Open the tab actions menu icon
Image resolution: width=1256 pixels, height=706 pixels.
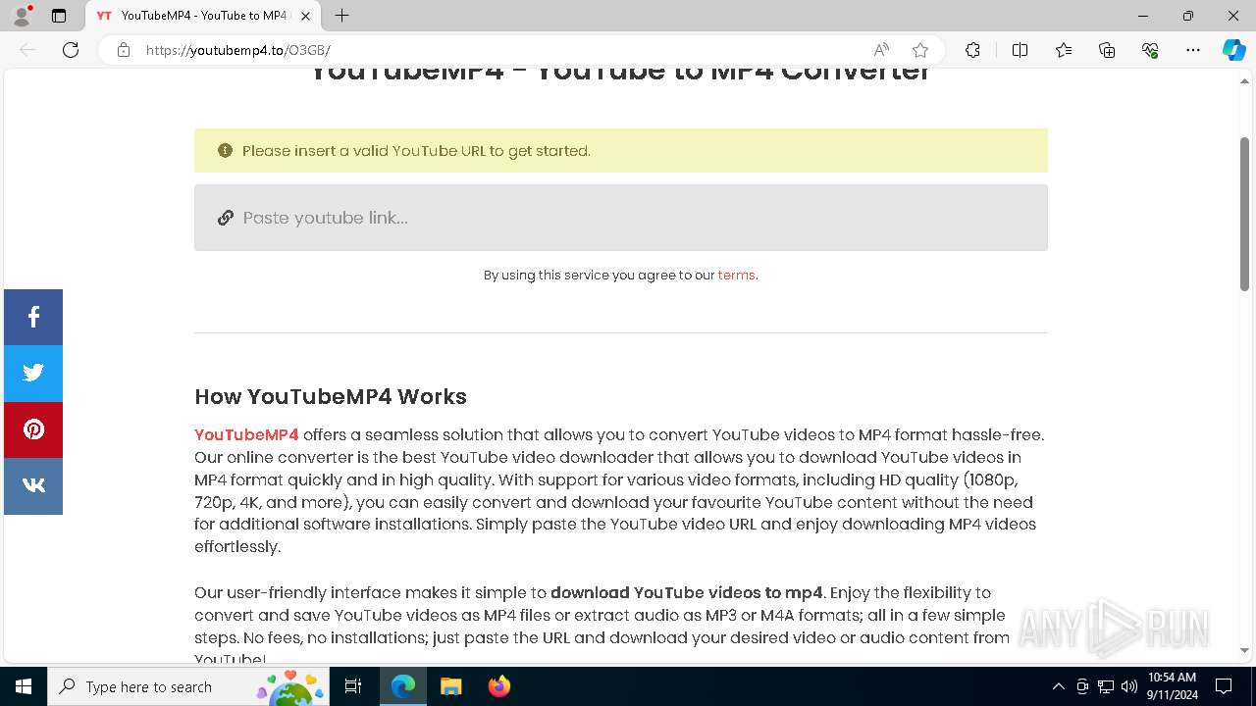tap(59, 16)
